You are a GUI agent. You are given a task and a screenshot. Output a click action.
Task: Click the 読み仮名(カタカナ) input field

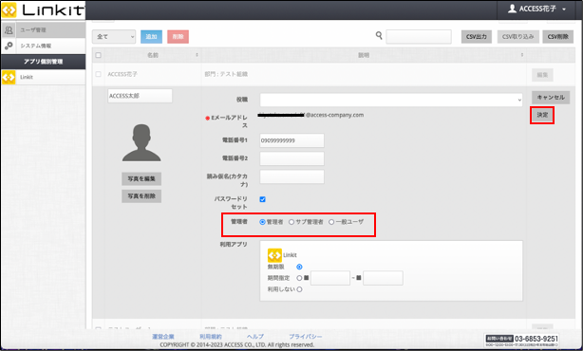(x=291, y=176)
